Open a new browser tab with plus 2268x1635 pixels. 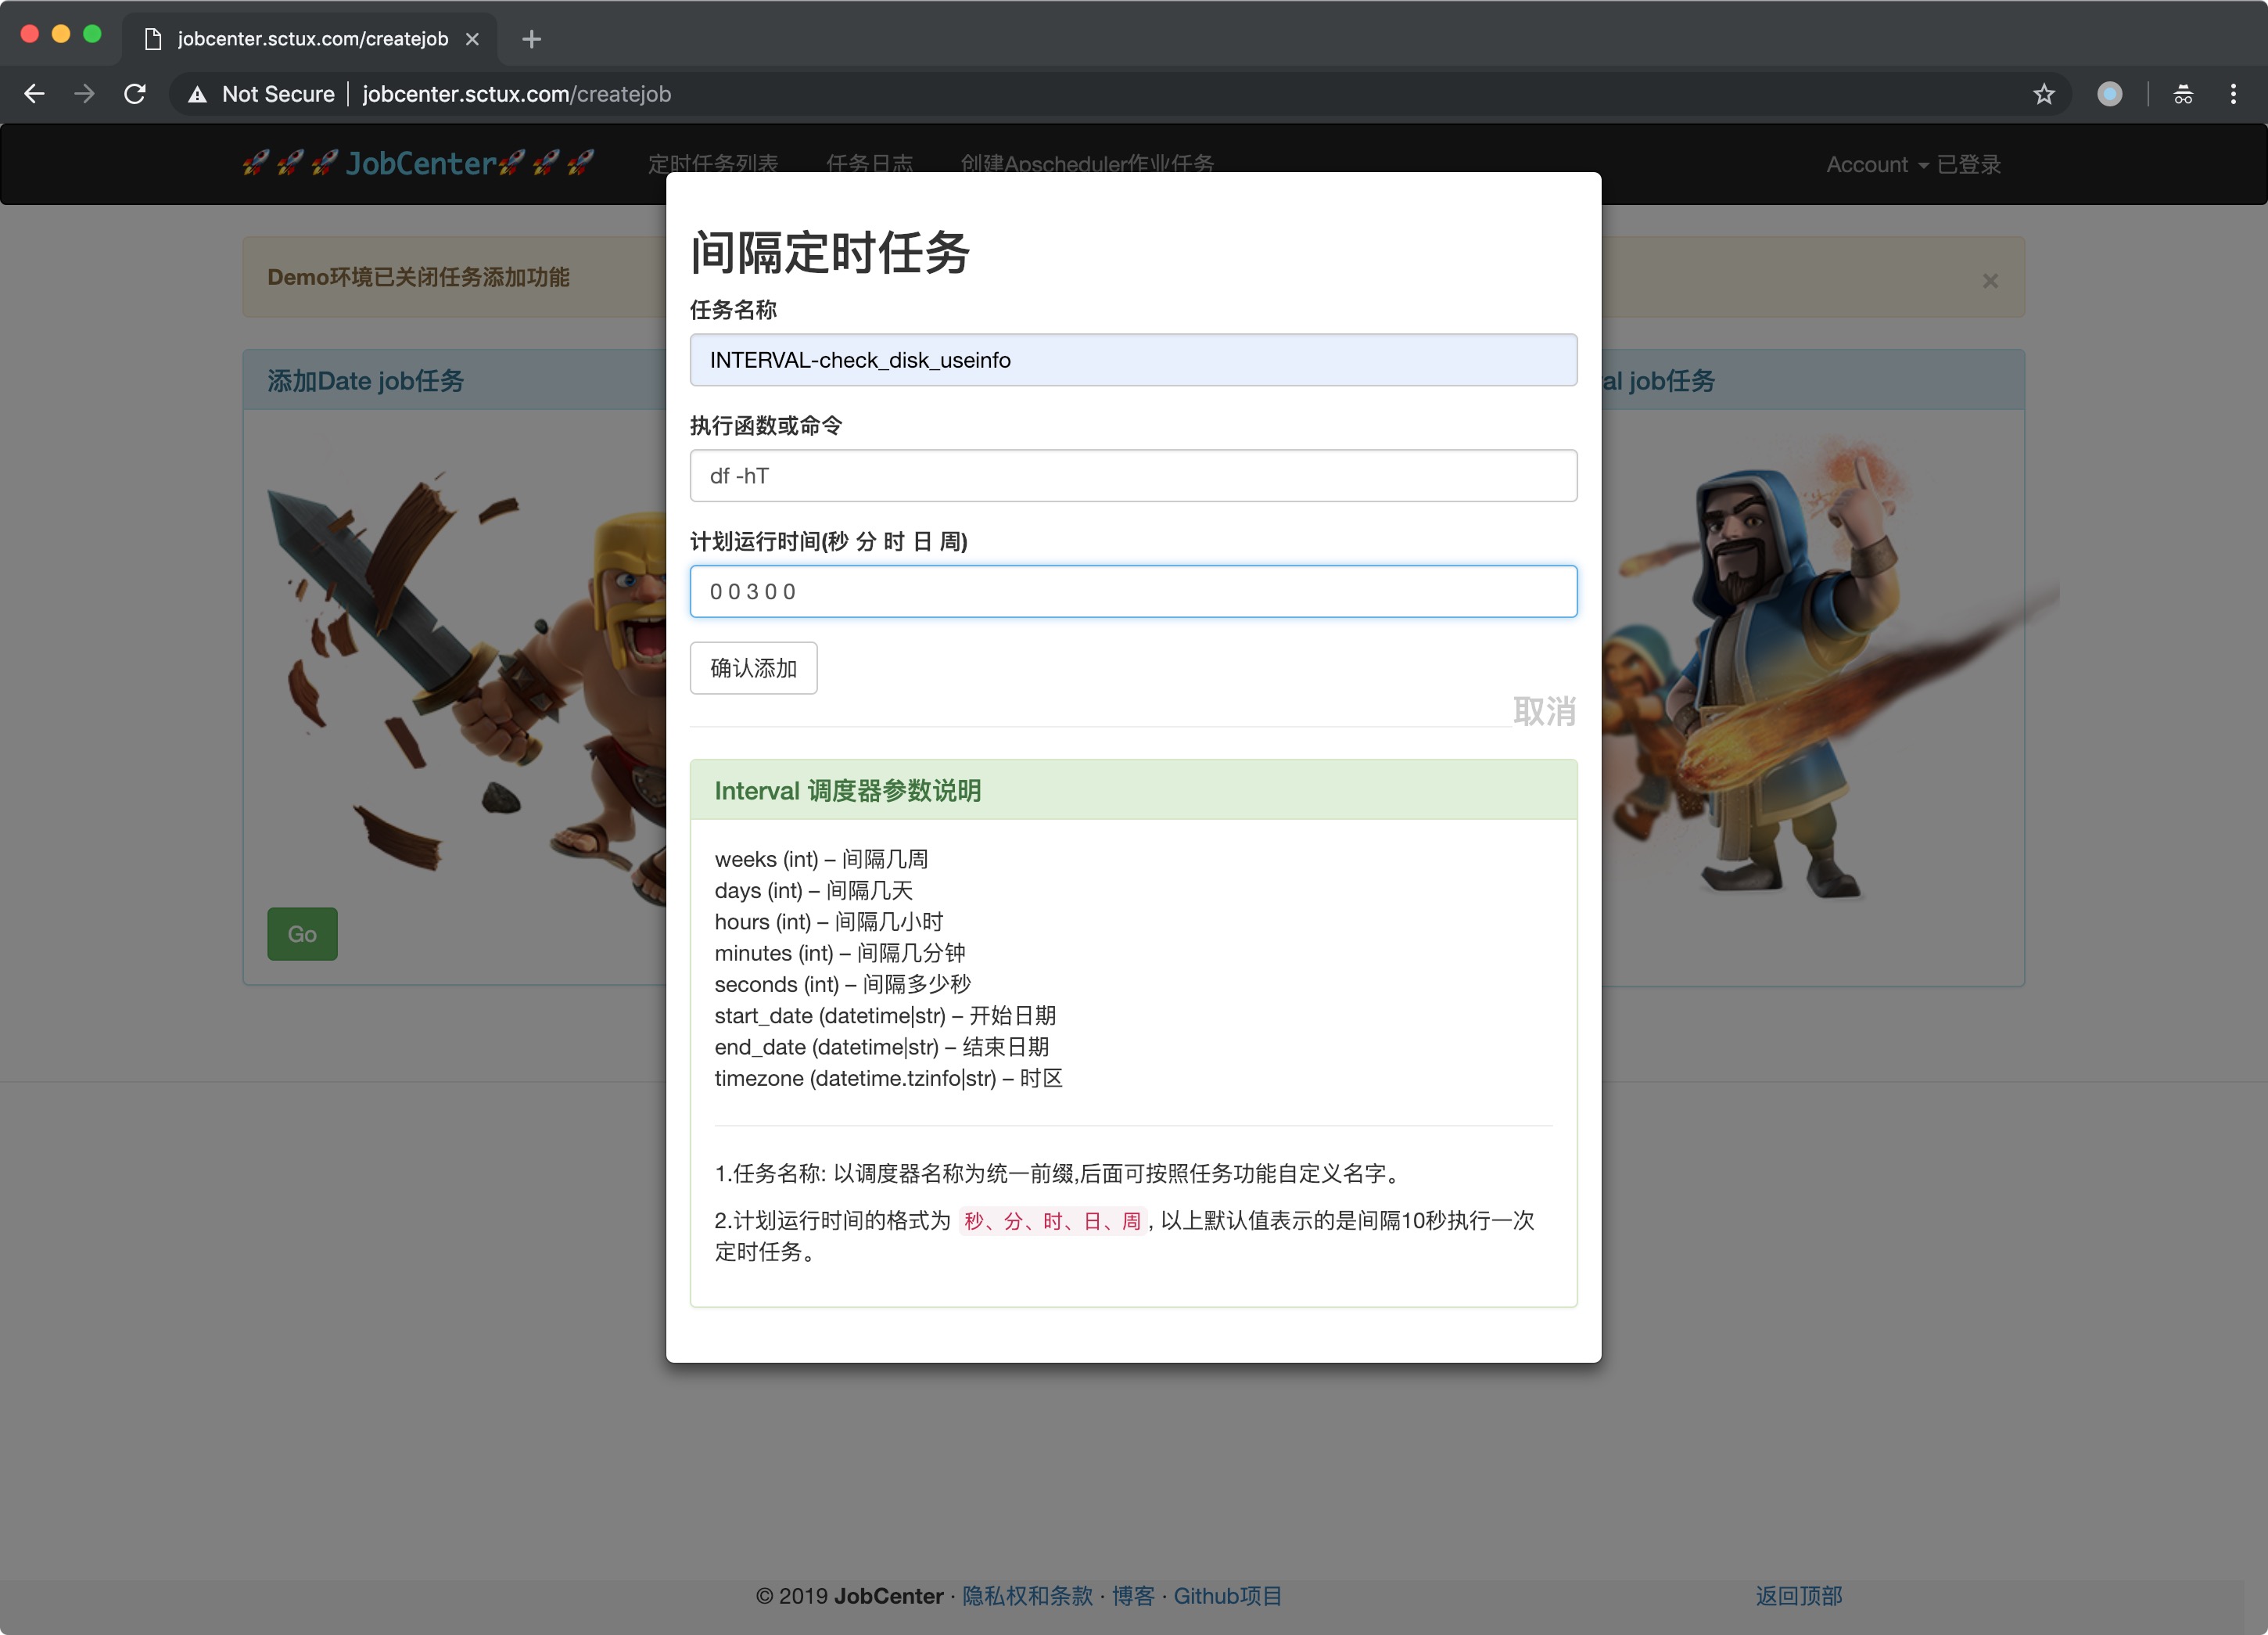[x=532, y=39]
